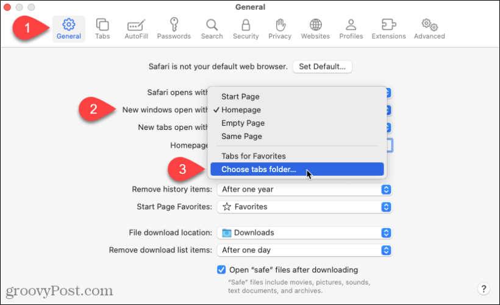Viewport: 500px width, 305px height.
Task: Open the Websites pane with globe icon
Action: [x=315, y=29]
